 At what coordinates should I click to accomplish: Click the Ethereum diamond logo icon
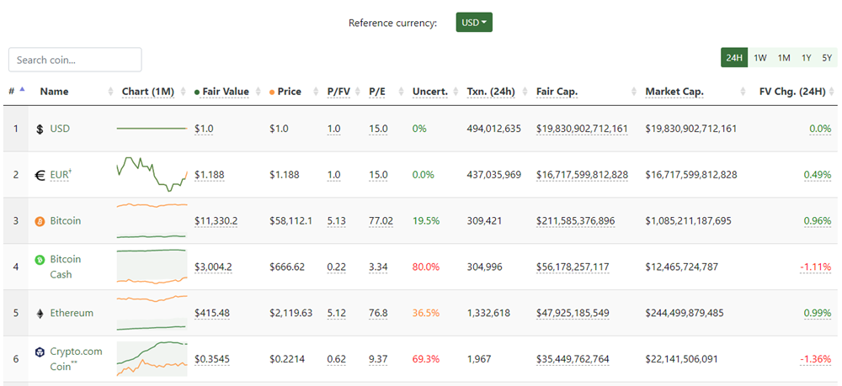pyautogui.click(x=40, y=314)
